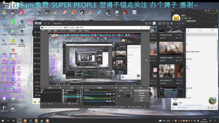Open 桌面音频 mixer settings gear

[x=114, y=94]
